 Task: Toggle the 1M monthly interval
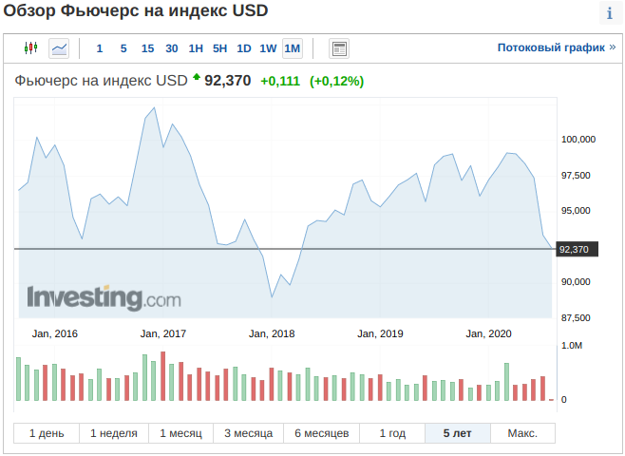tap(293, 48)
